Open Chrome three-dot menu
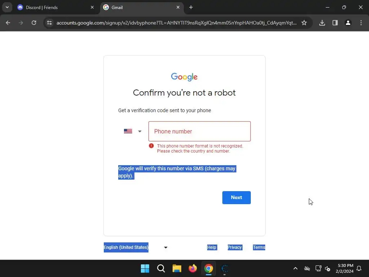The image size is (369, 277). (361, 23)
